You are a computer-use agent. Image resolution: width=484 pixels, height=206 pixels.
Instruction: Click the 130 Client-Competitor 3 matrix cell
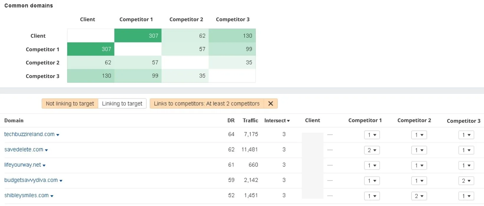click(x=232, y=36)
